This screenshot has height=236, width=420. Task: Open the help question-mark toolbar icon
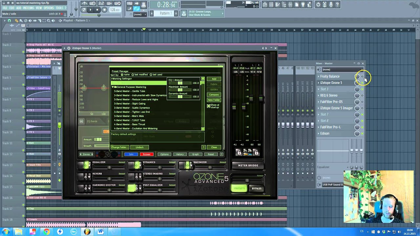pyautogui.click(x=337, y=5)
